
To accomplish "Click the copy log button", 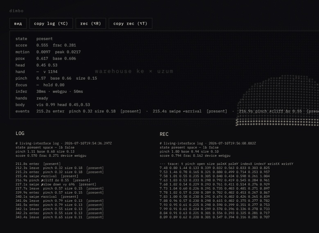I will (x=51, y=23).
